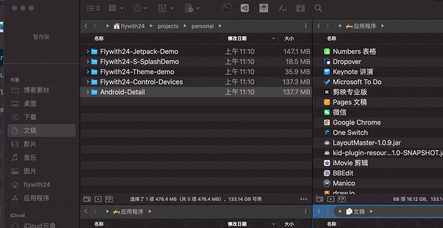443x228 pixels.
Task: Click the new file icon in toolbar
Action: coord(162,8)
